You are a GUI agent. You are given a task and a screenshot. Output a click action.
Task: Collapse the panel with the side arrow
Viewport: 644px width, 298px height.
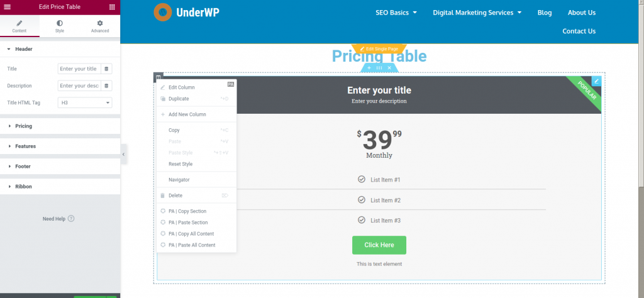(124, 154)
